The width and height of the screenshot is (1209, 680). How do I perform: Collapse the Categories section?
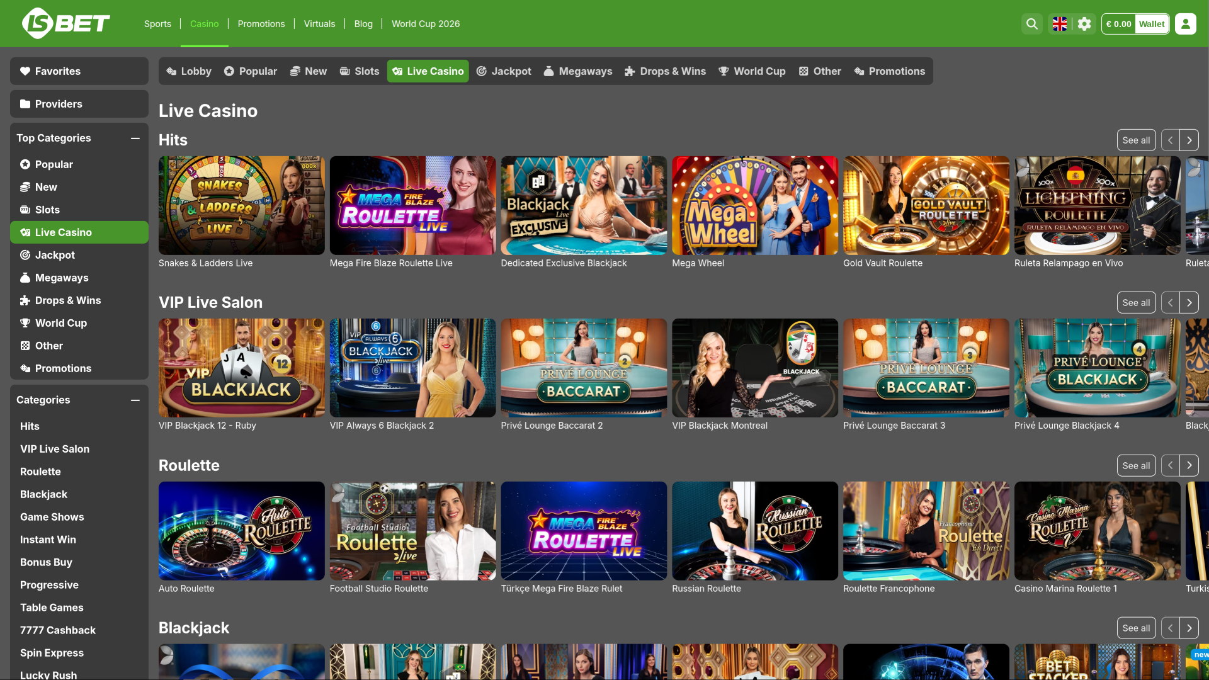(135, 400)
